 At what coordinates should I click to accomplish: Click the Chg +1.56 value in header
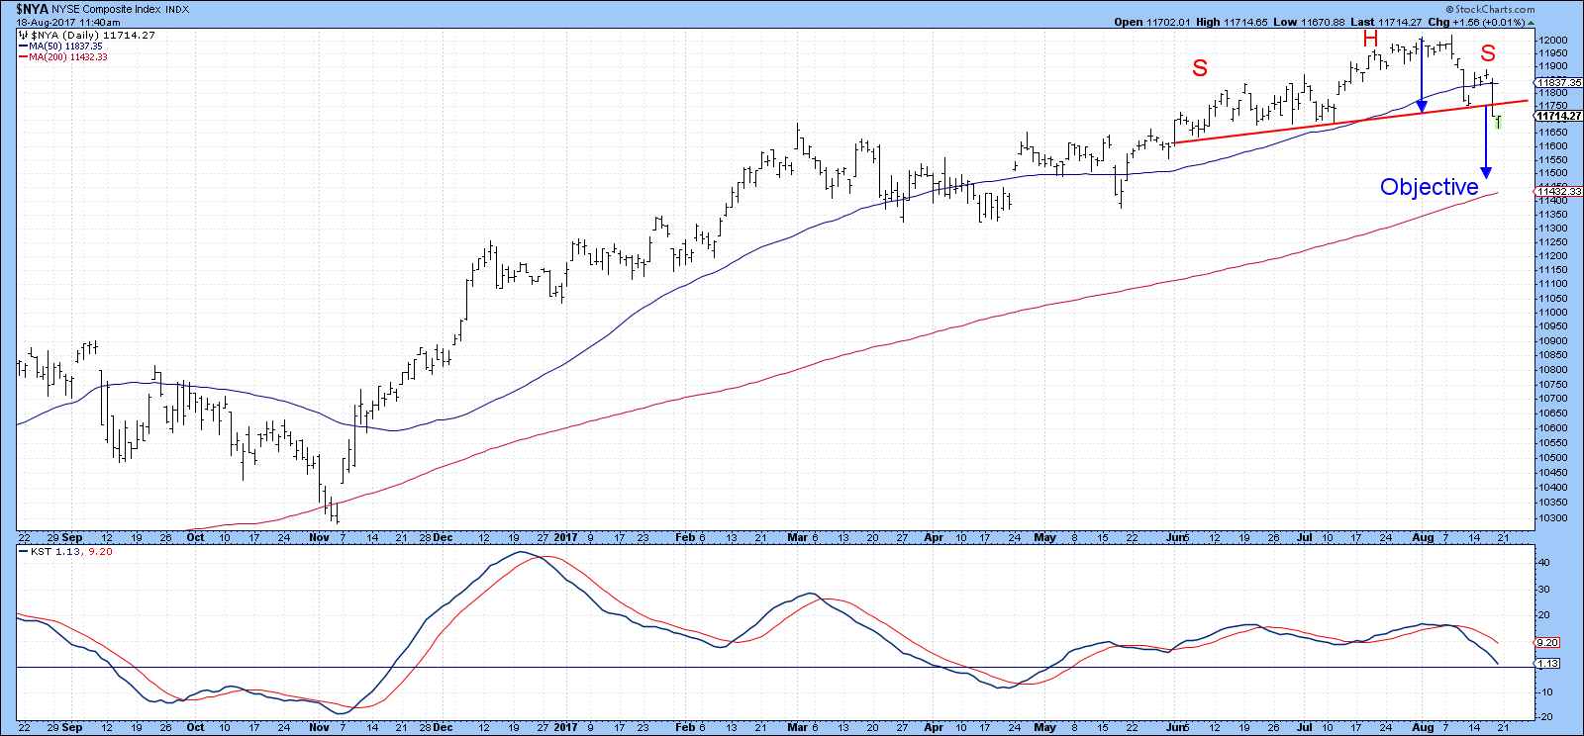(1480, 22)
